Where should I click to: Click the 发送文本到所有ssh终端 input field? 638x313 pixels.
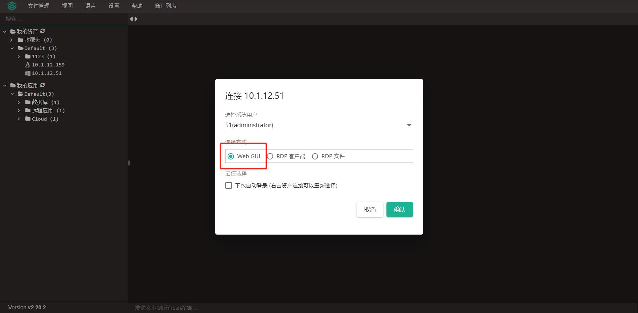[x=199, y=308]
